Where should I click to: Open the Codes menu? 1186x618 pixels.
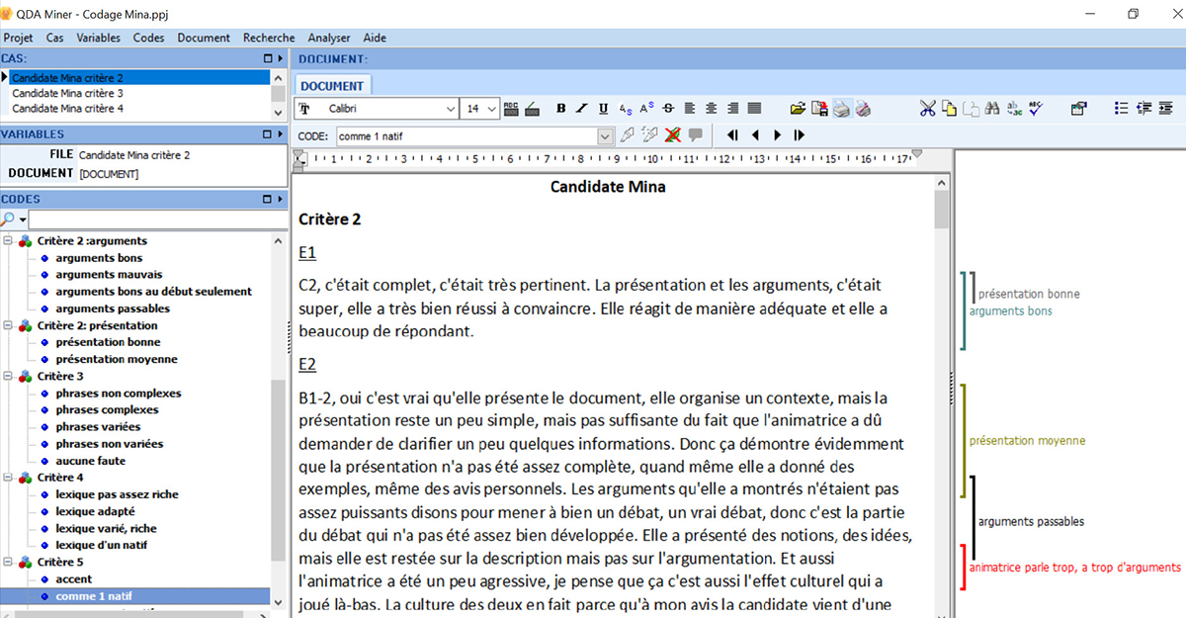click(x=148, y=38)
